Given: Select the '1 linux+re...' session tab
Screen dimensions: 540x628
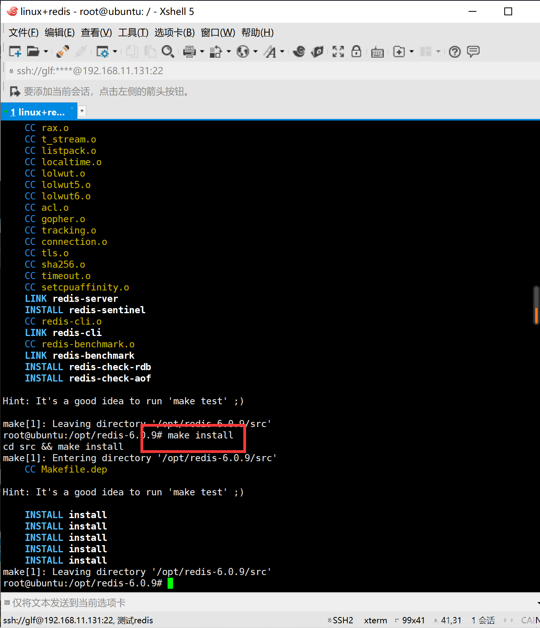Looking at the screenshot, I should 38,112.
